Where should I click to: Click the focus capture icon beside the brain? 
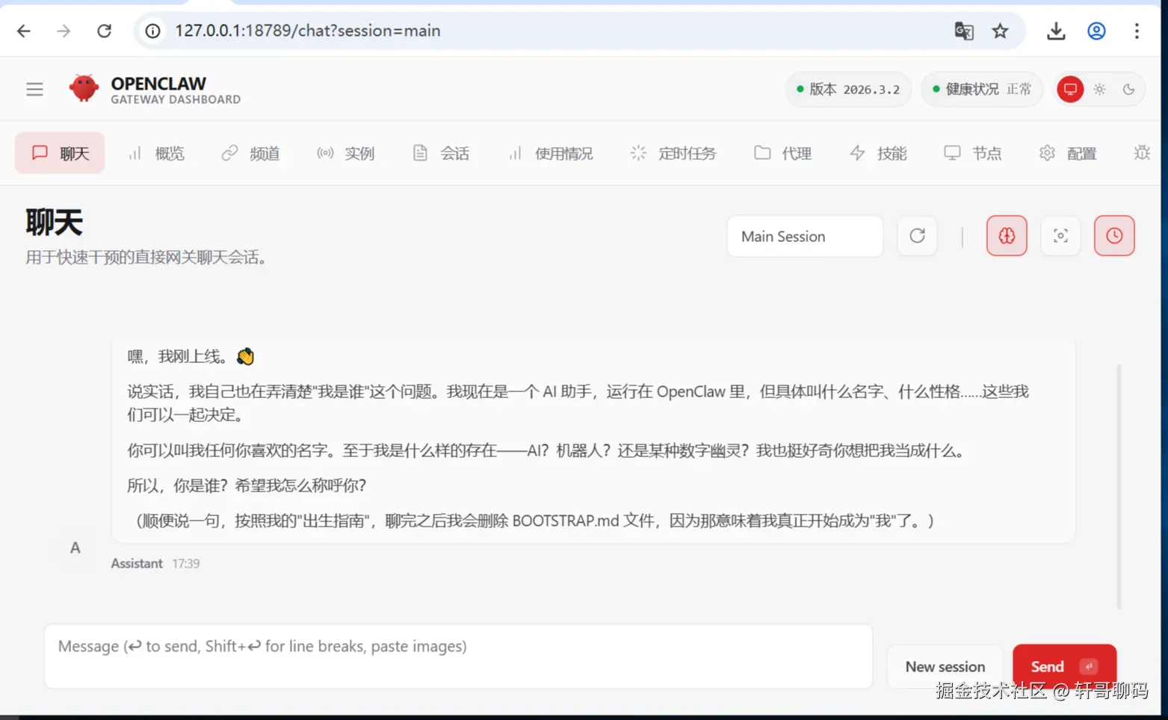[x=1060, y=235]
